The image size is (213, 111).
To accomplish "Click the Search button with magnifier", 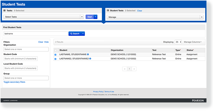I will [75, 34].
